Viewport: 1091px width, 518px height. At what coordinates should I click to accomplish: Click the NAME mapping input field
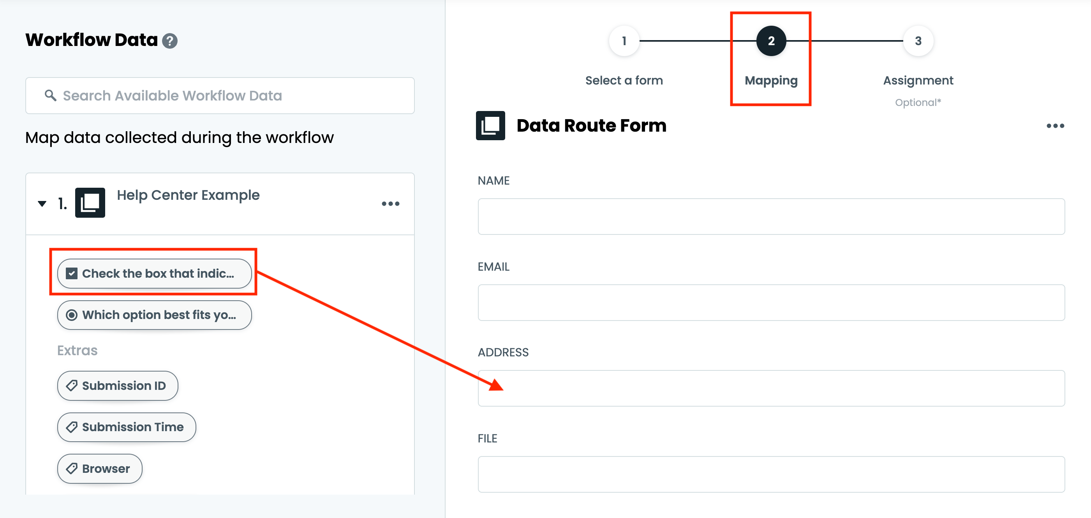coord(771,217)
